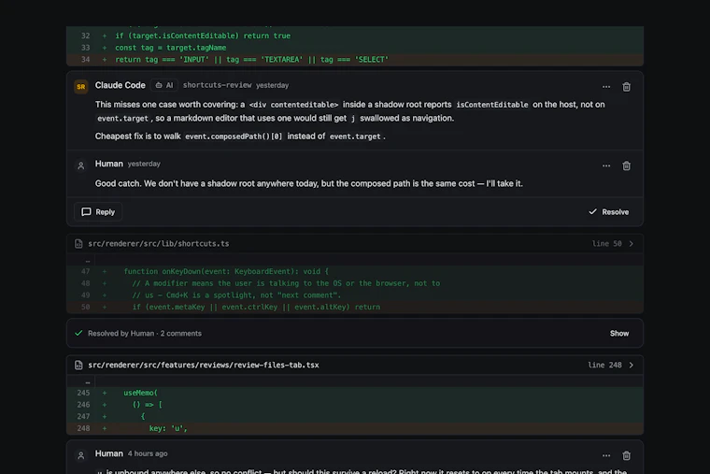Viewport: 710px width, 474px height.
Task: Click diff line 33 const tag declaration
Action: (355, 48)
